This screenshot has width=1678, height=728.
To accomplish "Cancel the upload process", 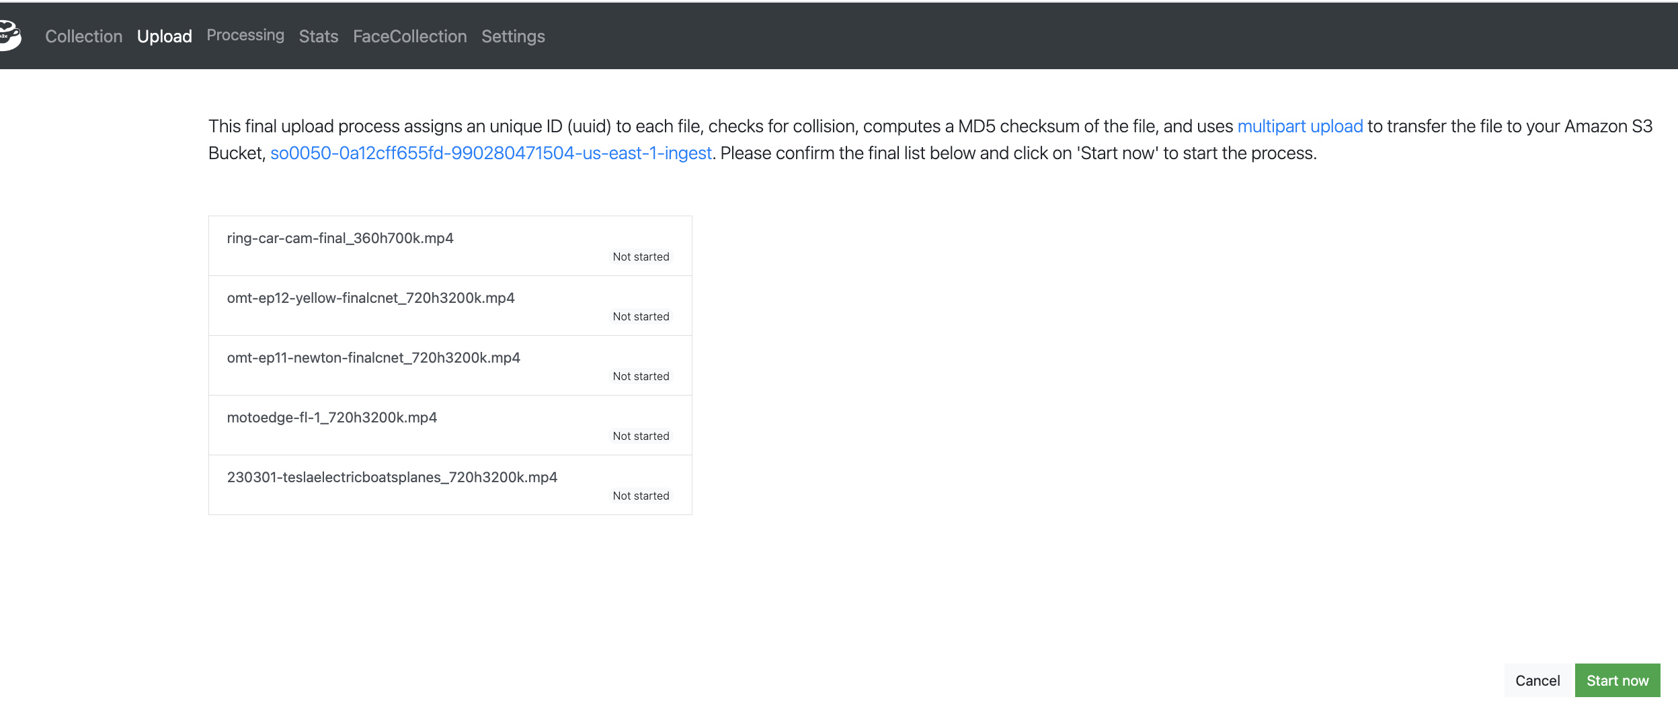I will [x=1537, y=680].
